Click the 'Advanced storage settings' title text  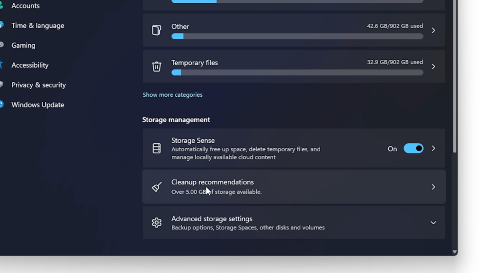212,219
